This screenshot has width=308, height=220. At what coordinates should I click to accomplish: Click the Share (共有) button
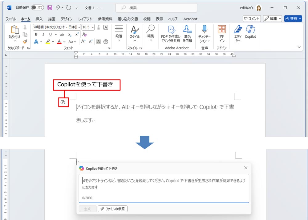tap(293, 19)
